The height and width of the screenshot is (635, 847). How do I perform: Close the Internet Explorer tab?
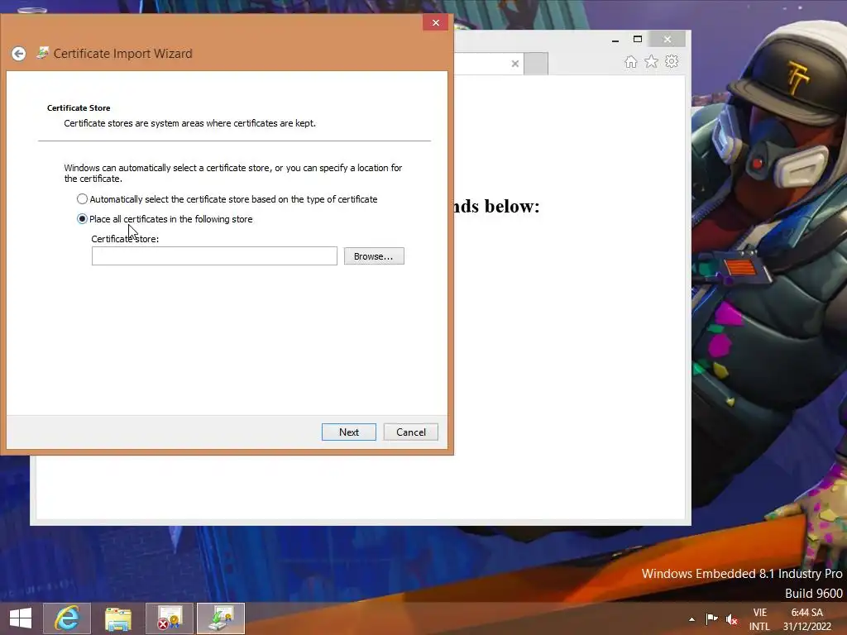tap(514, 64)
